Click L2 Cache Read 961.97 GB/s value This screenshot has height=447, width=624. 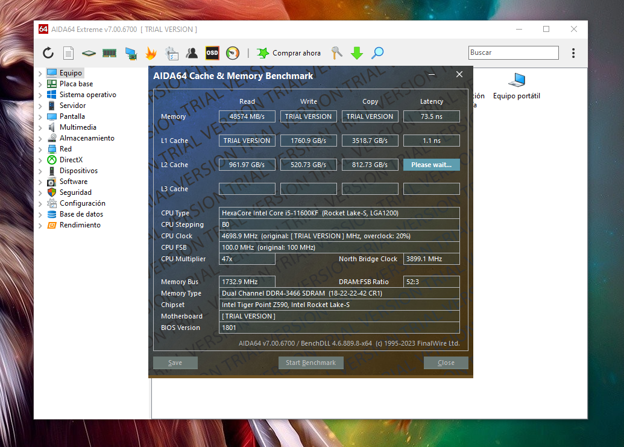(x=247, y=165)
